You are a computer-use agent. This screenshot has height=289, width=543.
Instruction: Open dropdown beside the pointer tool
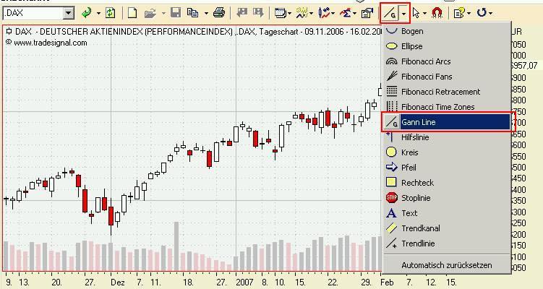(424, 14)
